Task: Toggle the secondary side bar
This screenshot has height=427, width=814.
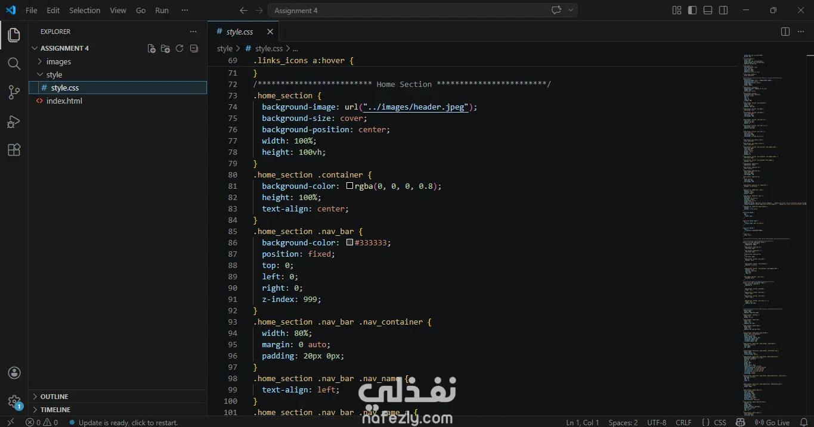Action: pyautogui.click(x=723, y=10)
